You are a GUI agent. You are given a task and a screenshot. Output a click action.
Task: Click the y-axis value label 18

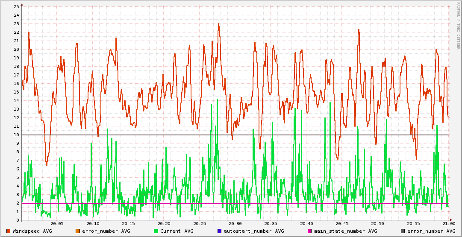point(17,66)
